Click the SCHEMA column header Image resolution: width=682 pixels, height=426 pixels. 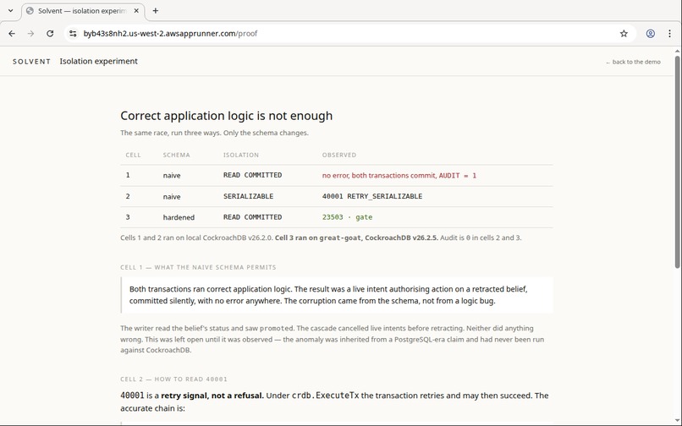pyautogui.click(x=177, y=155)
